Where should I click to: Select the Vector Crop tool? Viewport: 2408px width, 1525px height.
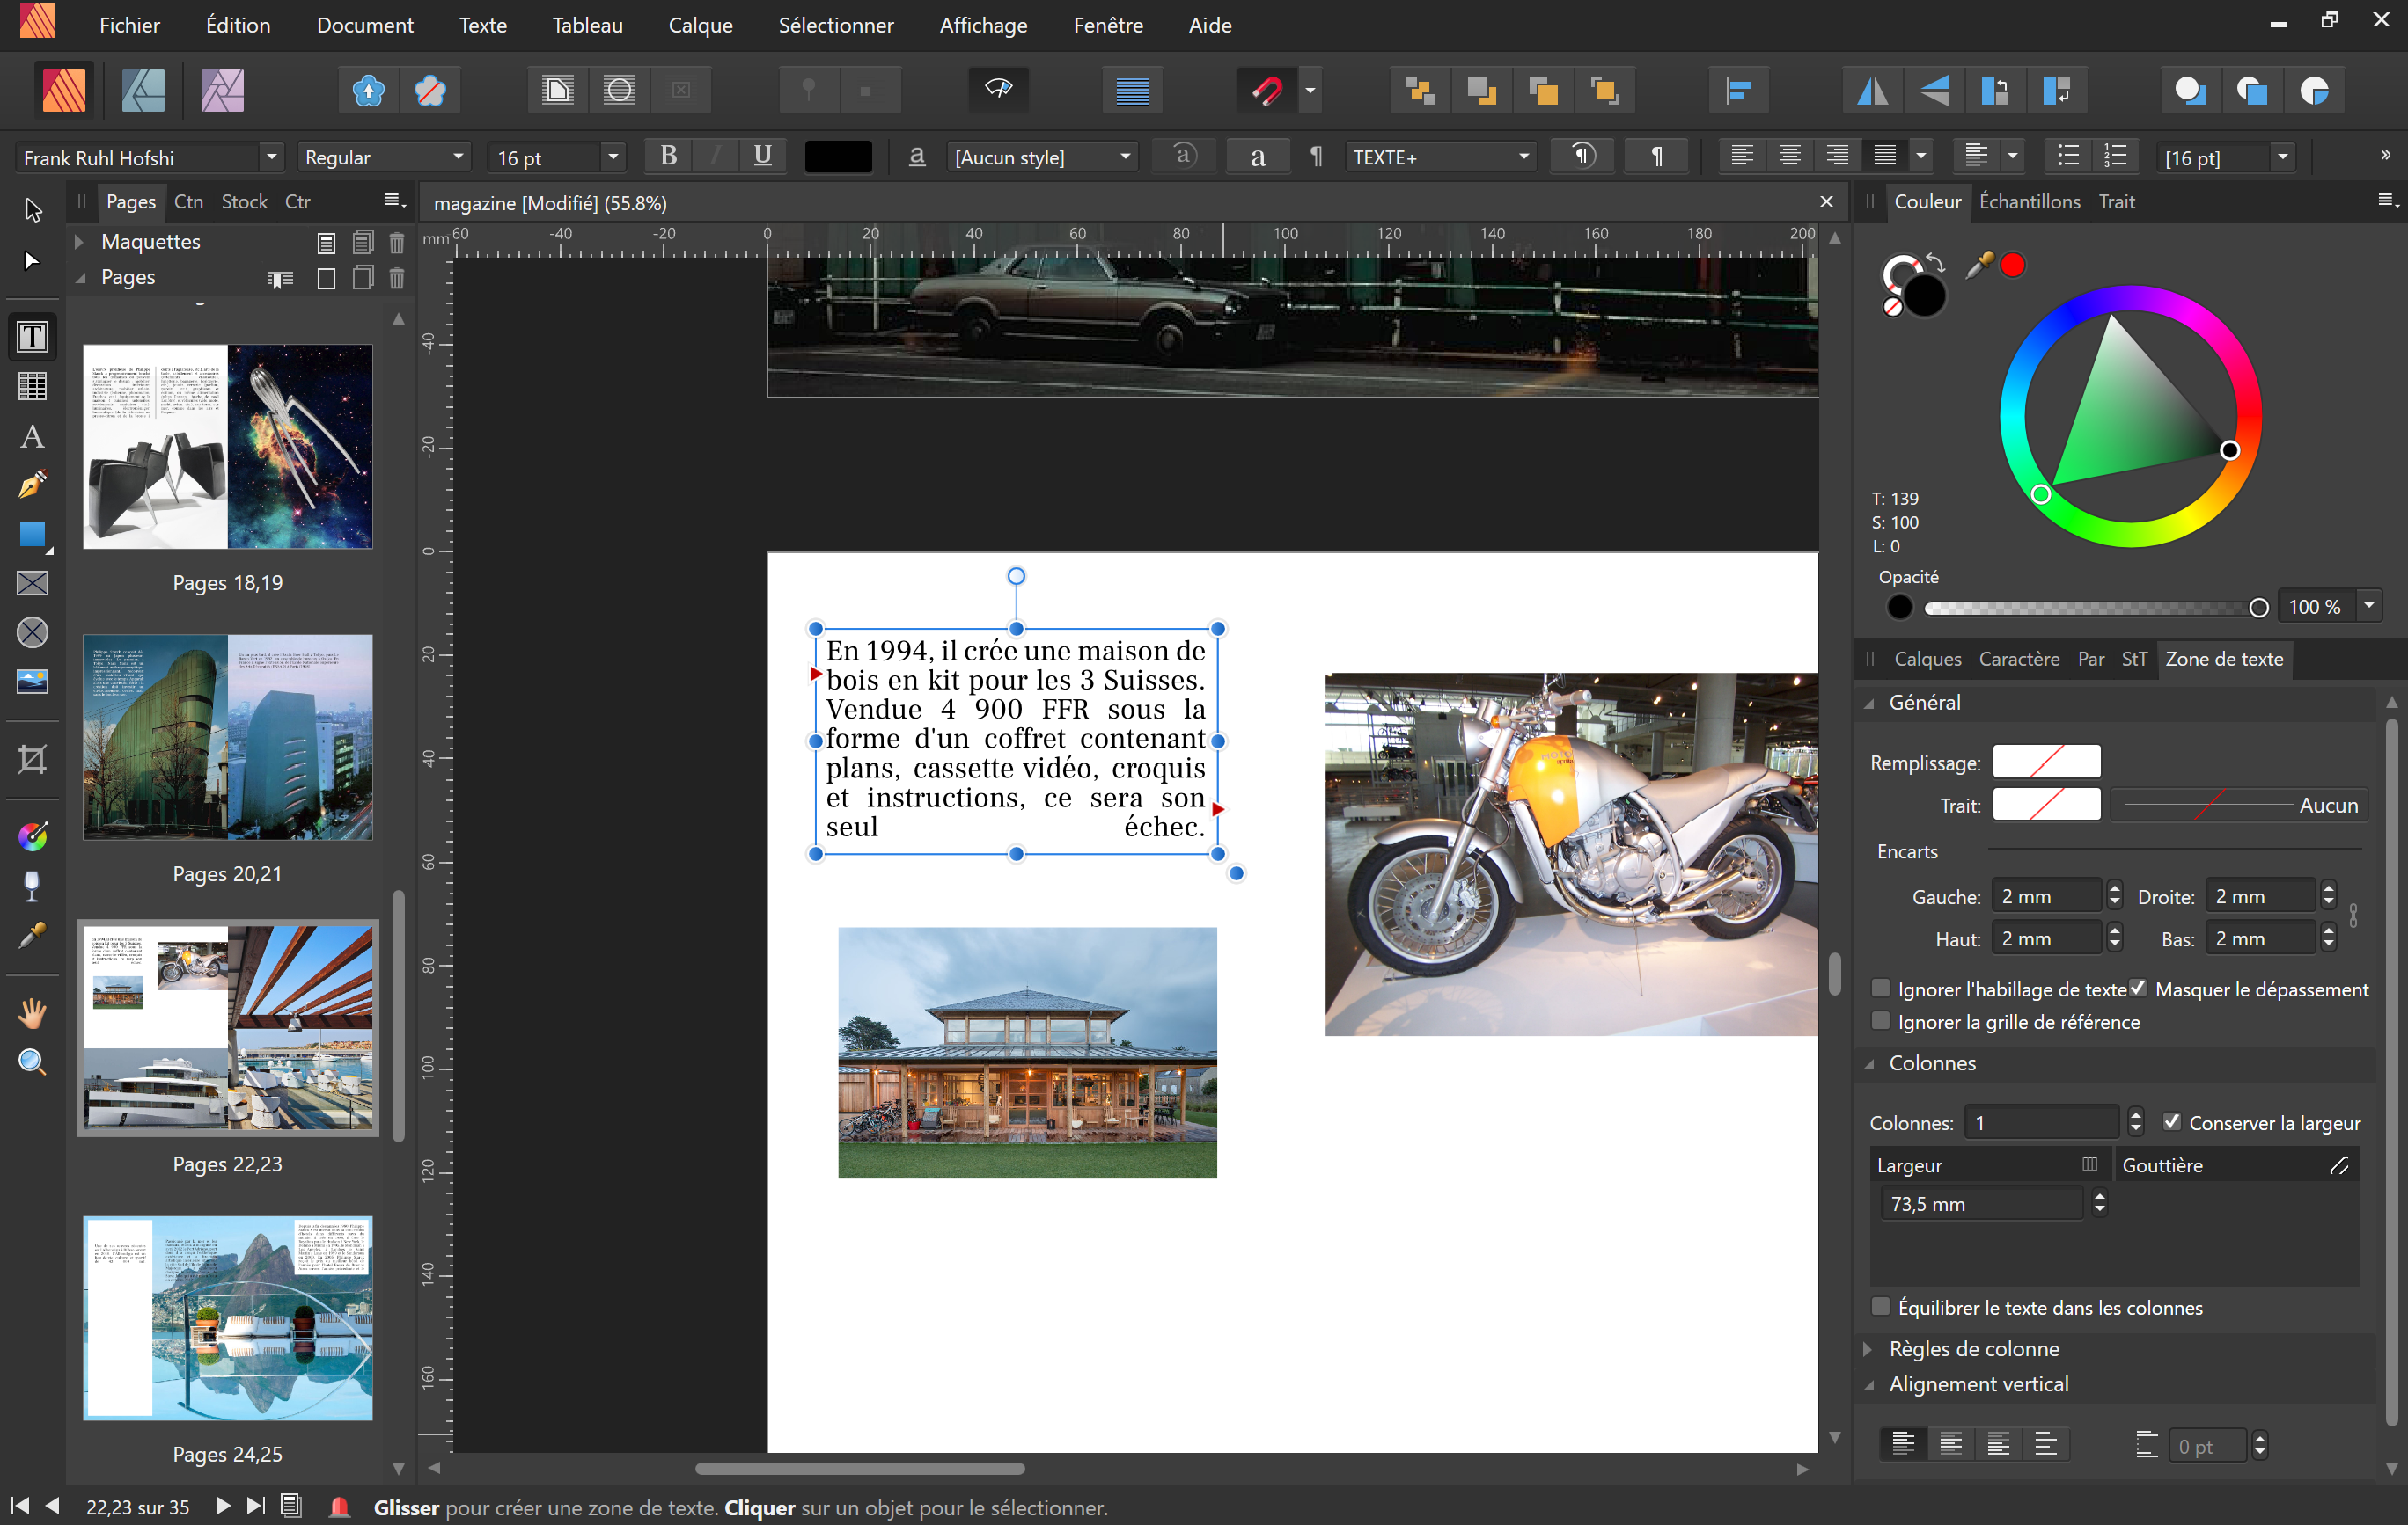coord(32,760)
